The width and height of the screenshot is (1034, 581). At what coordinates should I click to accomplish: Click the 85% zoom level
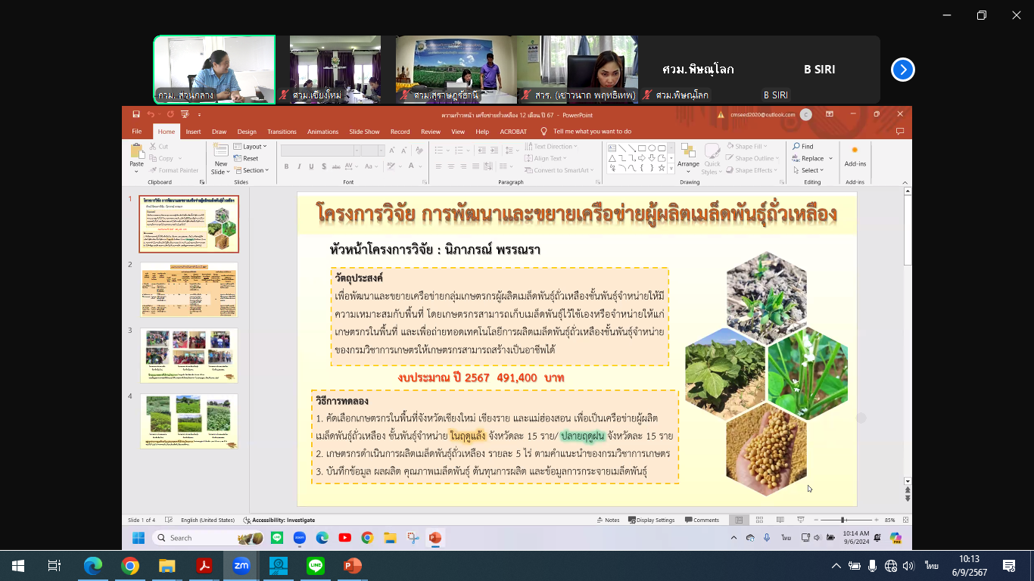890,520
